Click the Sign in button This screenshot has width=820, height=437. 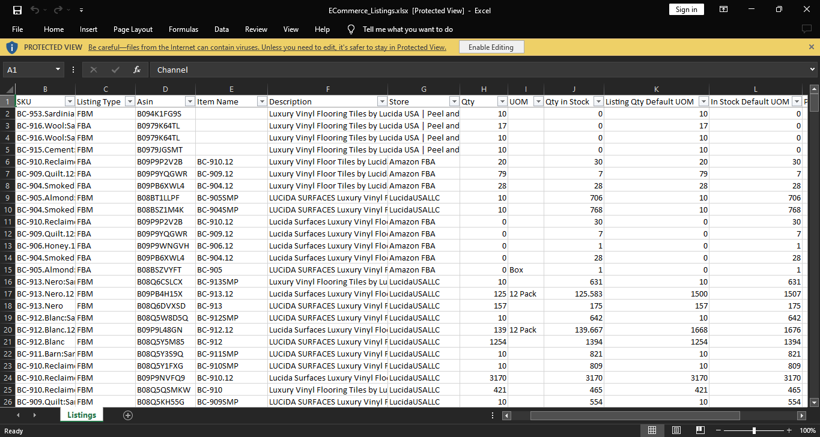coord(686,10)
